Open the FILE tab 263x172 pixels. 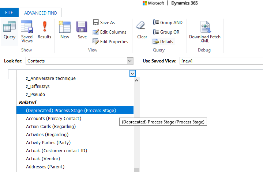click(9, 12)
